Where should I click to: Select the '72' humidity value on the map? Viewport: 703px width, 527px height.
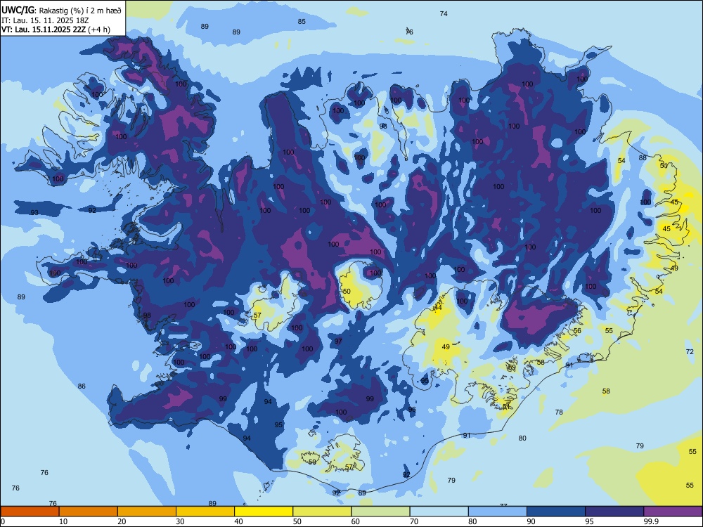coord(690,352)
